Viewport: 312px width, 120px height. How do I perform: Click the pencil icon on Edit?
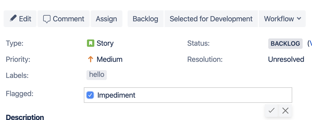pyautogui.click(x=13, y=19)
